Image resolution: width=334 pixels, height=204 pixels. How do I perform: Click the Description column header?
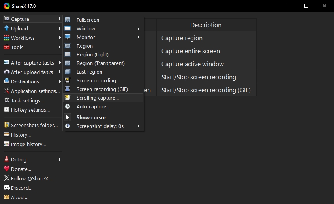[x=206, y=25]
